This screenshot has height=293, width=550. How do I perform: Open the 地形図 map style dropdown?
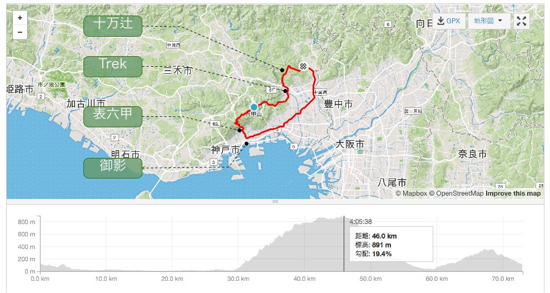(488, 21)
